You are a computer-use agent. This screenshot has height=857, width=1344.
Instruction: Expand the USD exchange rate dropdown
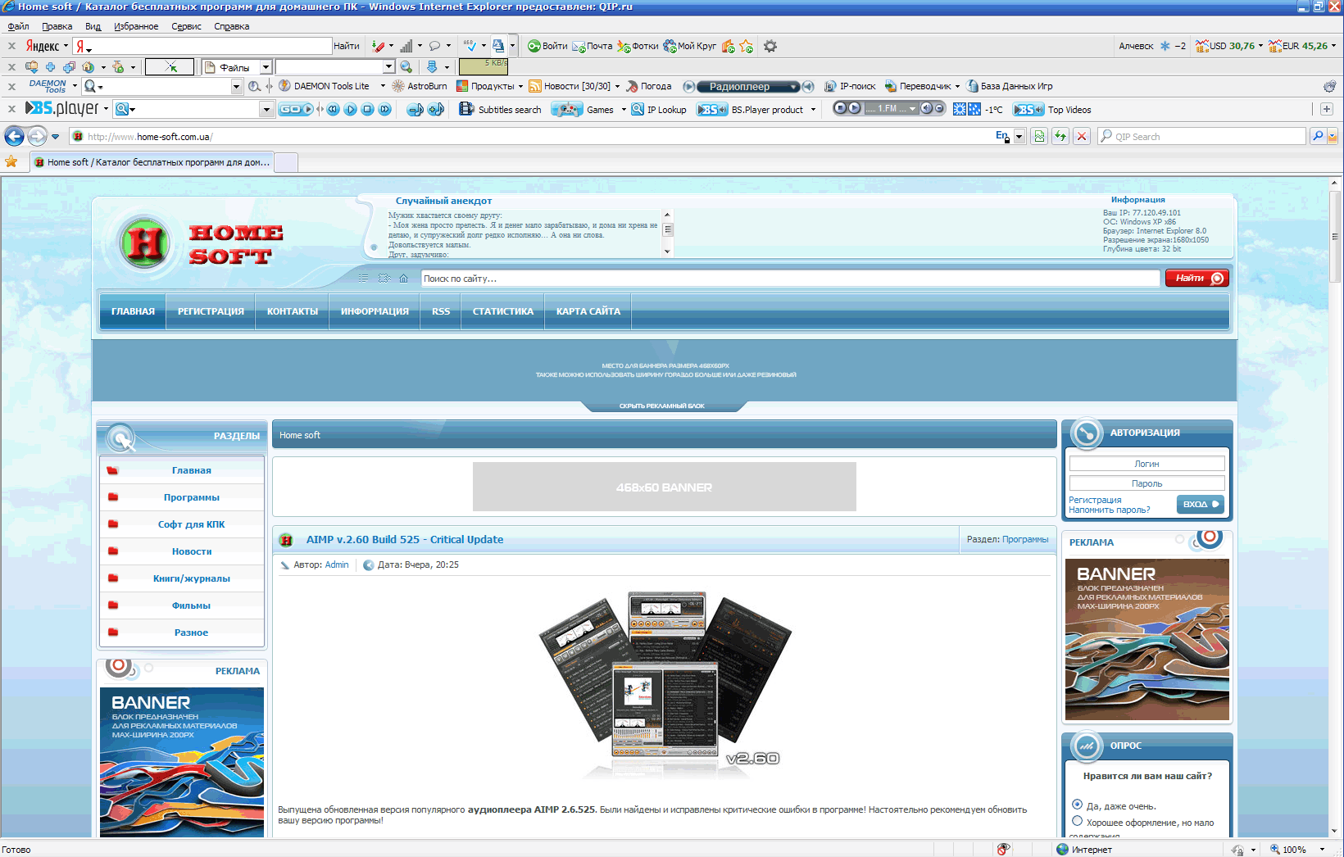tap(1260, 46)
